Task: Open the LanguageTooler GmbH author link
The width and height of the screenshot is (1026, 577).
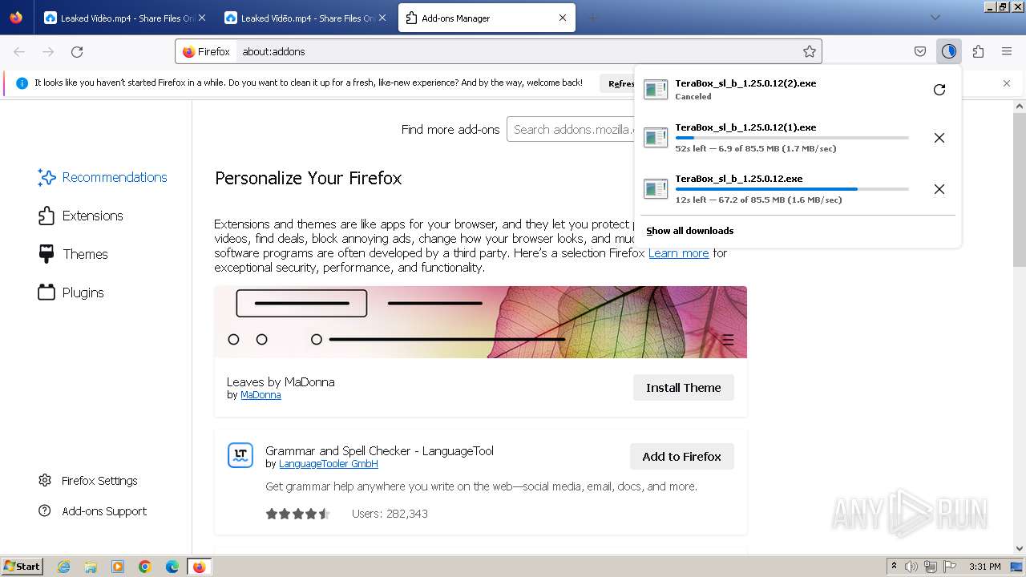Action: click(329, 464)
